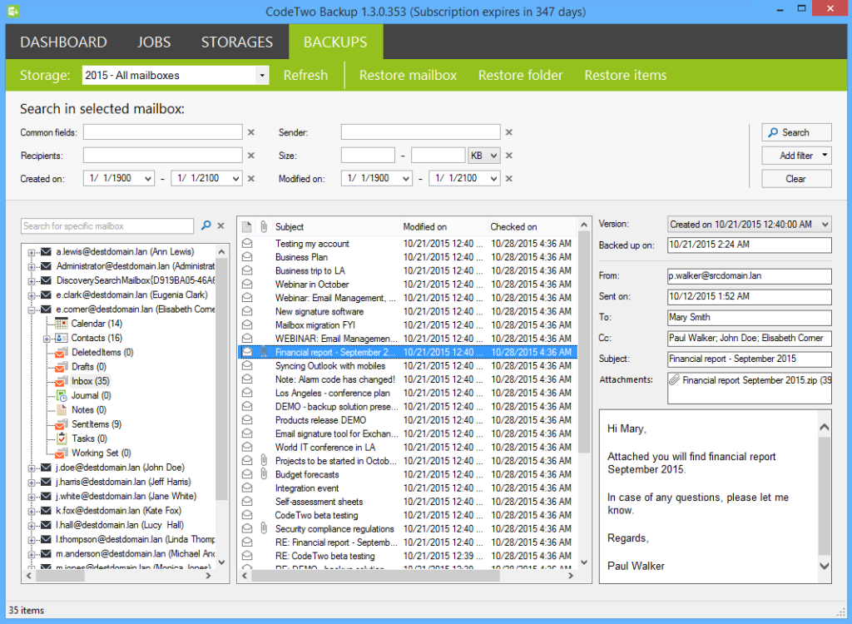Clear the Sender filter with its X icon

(x=508, y=131)
